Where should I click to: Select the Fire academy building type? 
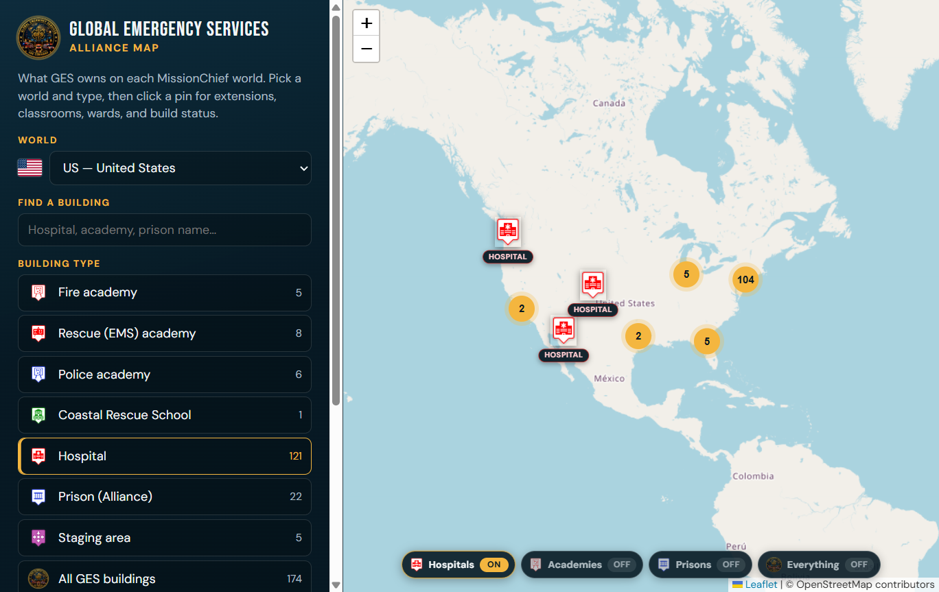(165, 293)
